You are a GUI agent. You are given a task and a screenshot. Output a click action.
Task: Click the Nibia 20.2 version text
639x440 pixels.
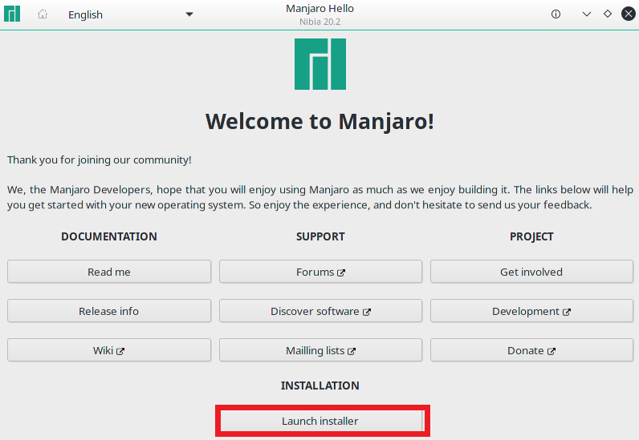(x=320, y=22)
